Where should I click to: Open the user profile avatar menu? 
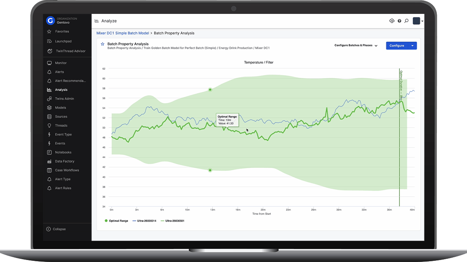point(417,21)
